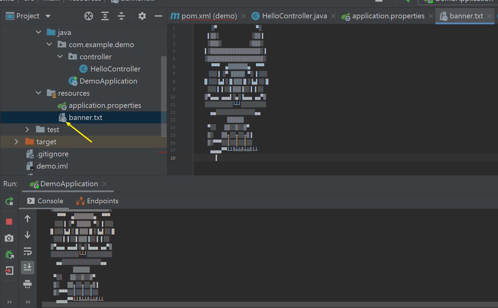Image resolution: width=498 pixels, height=308 pixels.
Task: Select the controller package label
Action: (x=96, y=57)
